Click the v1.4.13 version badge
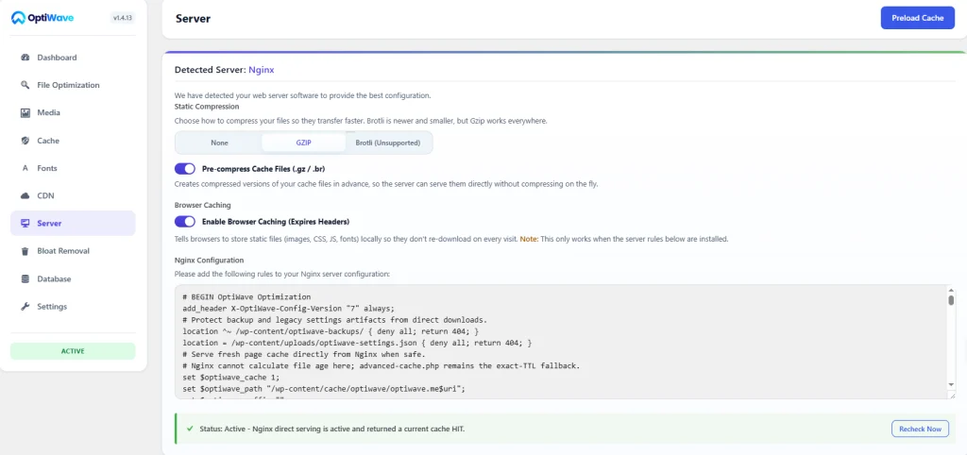 coord(122,18)
